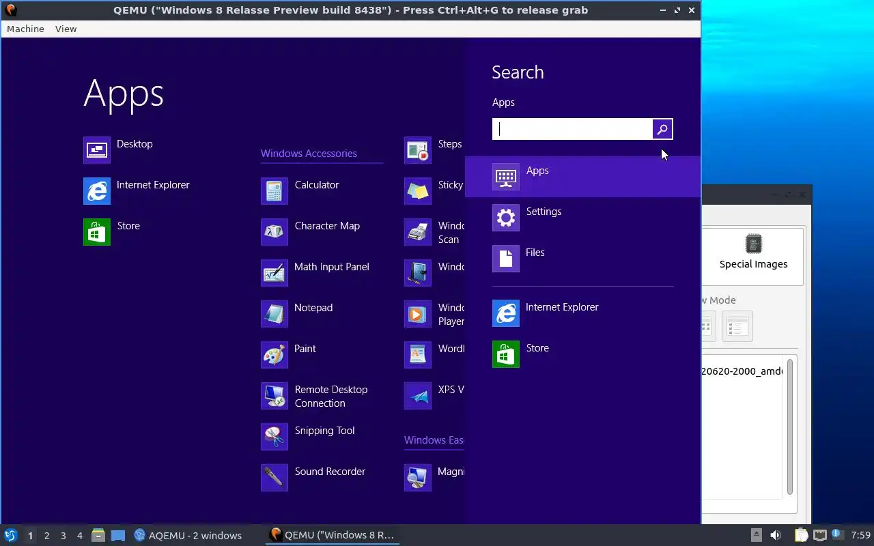Viewport: 874px width, 546px height.
Task: Select the Apps search scope row
Action: pos(582,177)
